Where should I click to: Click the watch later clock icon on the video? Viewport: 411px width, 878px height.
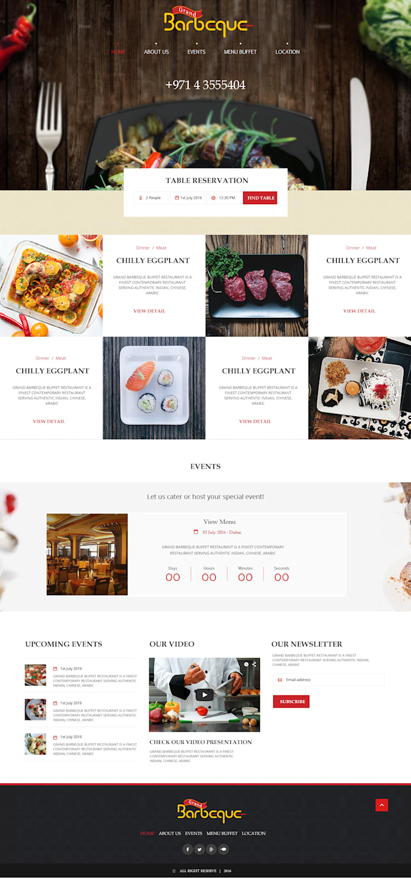(x=246, y=664)
